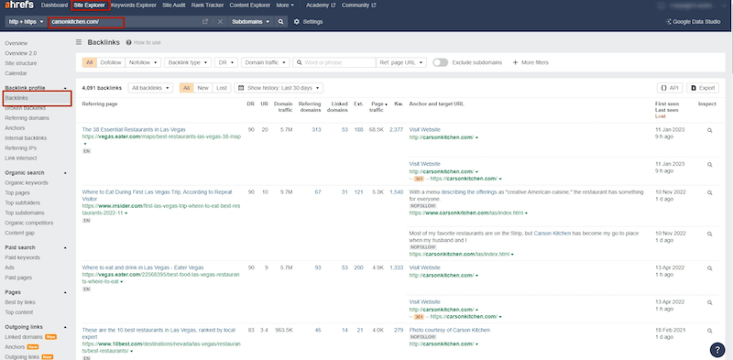
Task: Click More filters plus button
Action: pos(531,62)
